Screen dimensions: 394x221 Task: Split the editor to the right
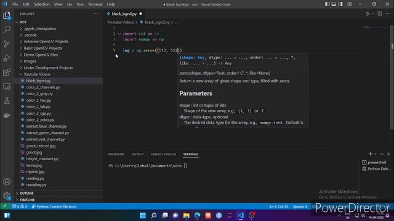(380, 14)
